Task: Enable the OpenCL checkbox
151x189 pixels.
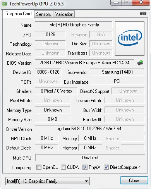Action: click(x=39, y=167)
